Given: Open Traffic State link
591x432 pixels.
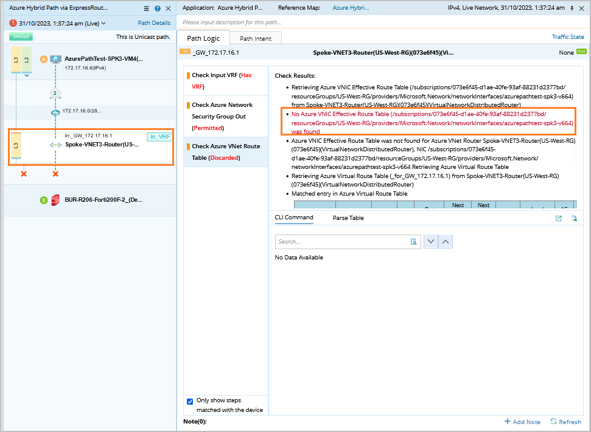Looking at the screenshot, I should (568, 37).
